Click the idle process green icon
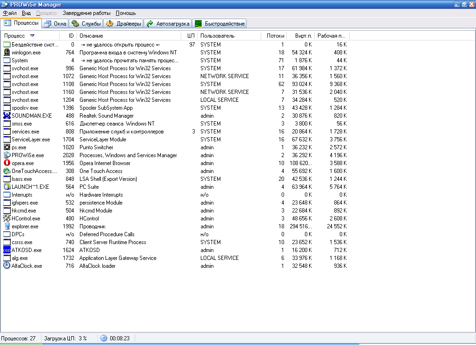The image size is (476, 345). coord(7,44)
